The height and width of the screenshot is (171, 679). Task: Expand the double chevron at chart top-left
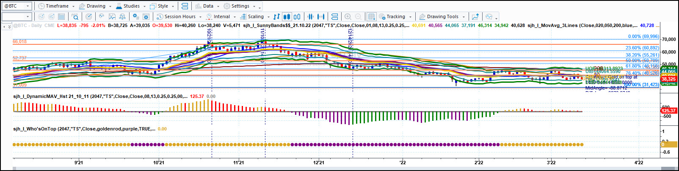pos(9,26)
